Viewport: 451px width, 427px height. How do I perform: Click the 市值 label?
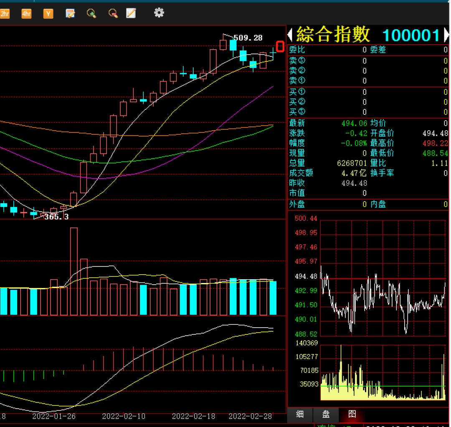[297, 193]
